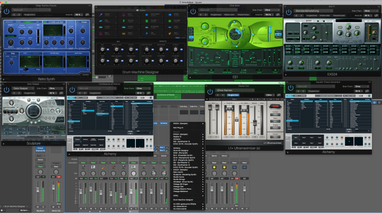Click the Editor button in L1+ Ultramaximizer
This screenshot has height=213, width=382.
269,95
